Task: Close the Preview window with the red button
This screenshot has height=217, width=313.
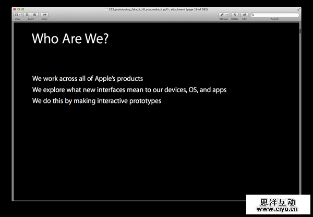Action: point(15,9)
